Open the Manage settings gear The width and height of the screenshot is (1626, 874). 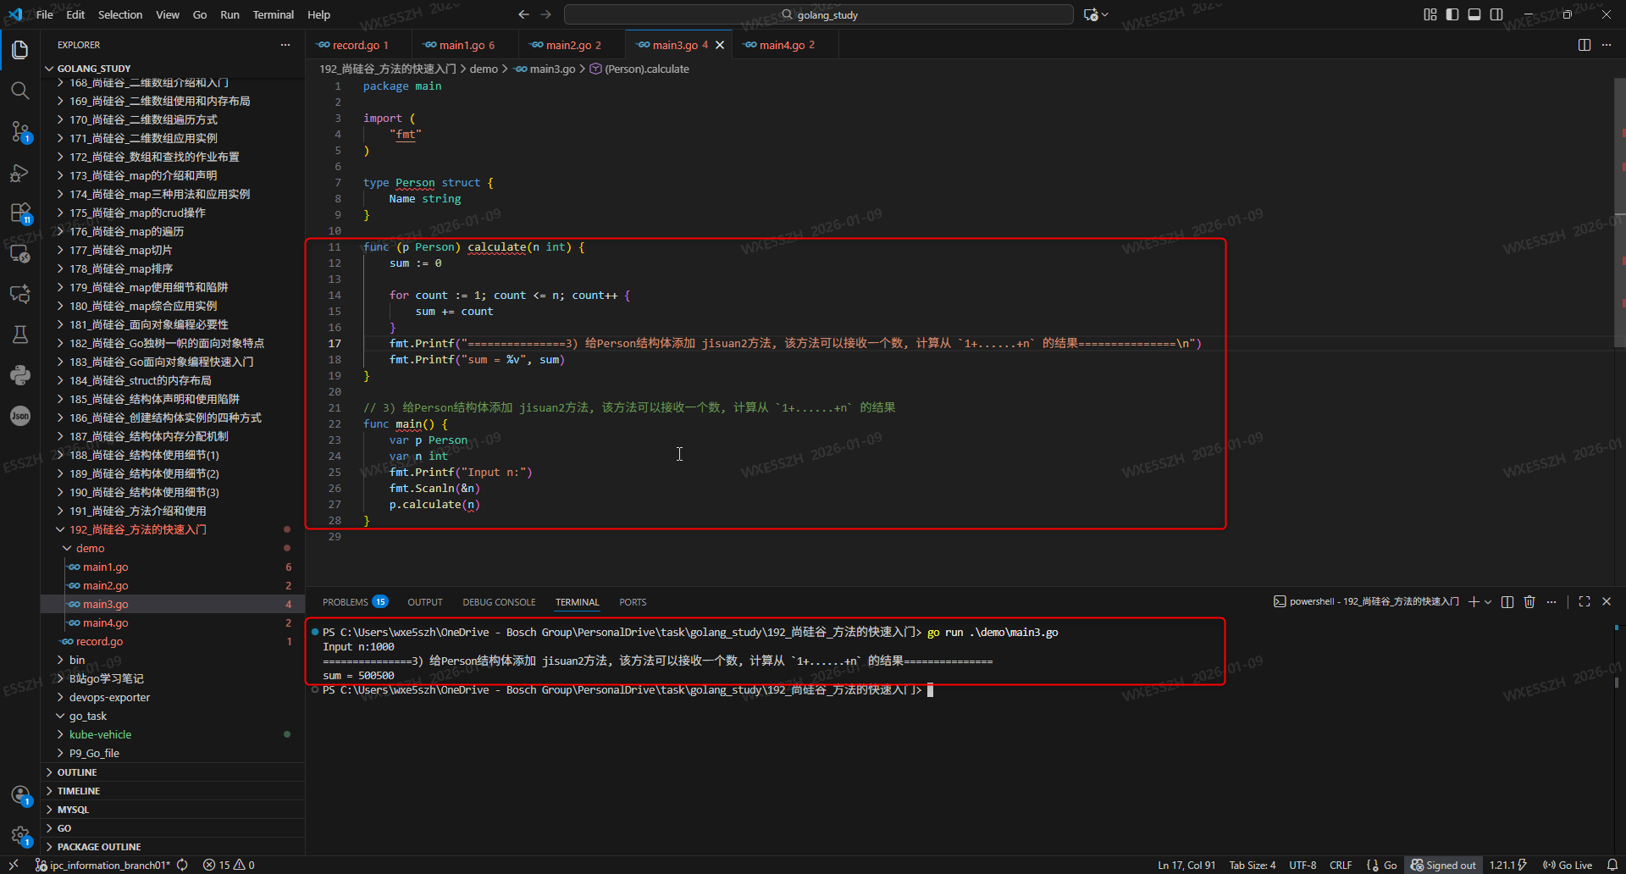[20, 836]
